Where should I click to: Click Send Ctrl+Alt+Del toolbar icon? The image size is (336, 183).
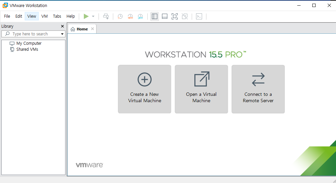(106, 16)
